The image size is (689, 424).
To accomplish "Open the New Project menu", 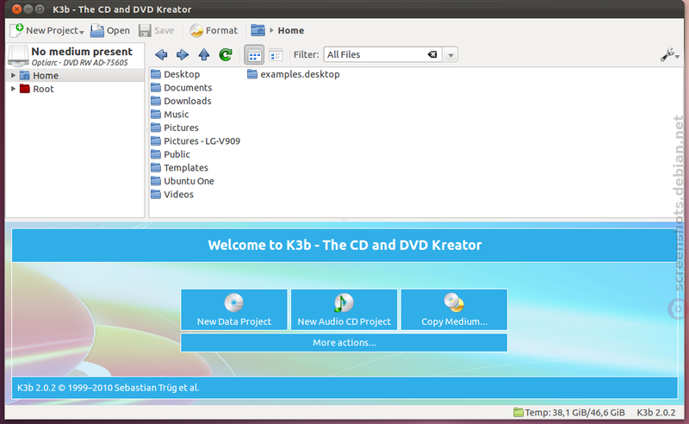I will click(47, 30).
